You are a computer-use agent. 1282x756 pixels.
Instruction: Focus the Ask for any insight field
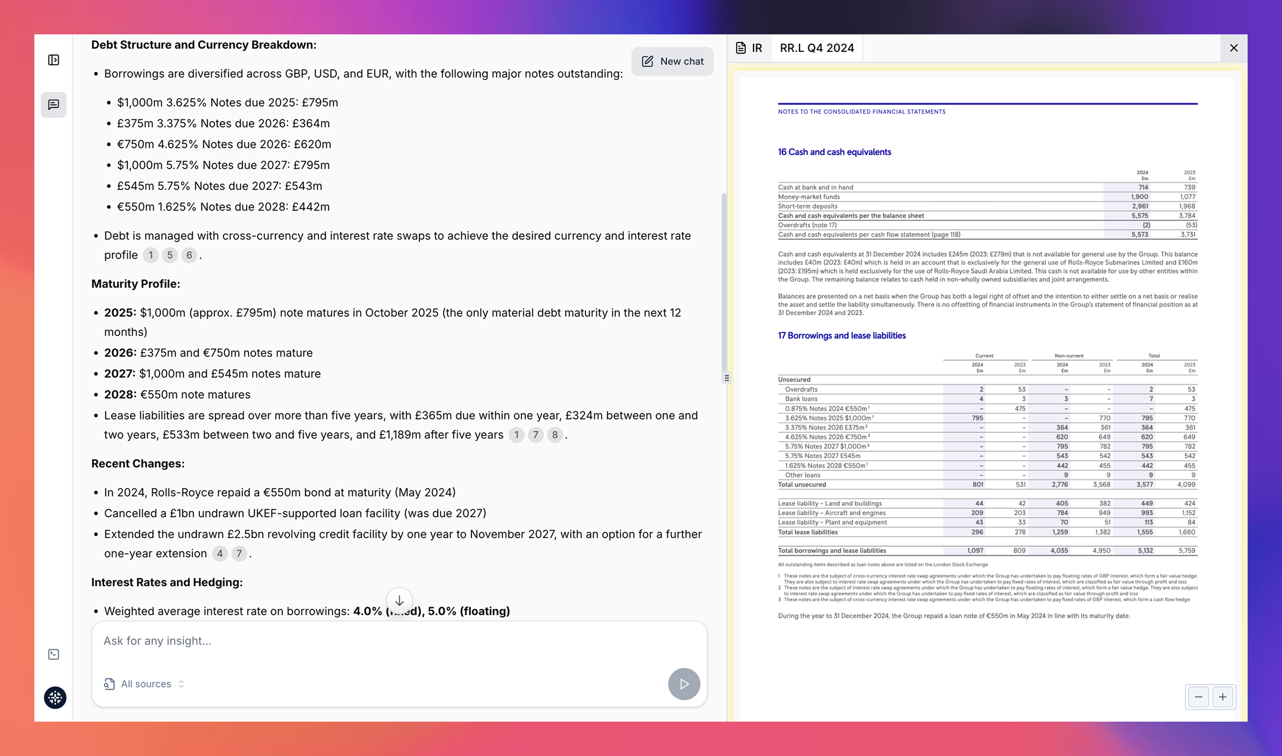coord(400,641)
